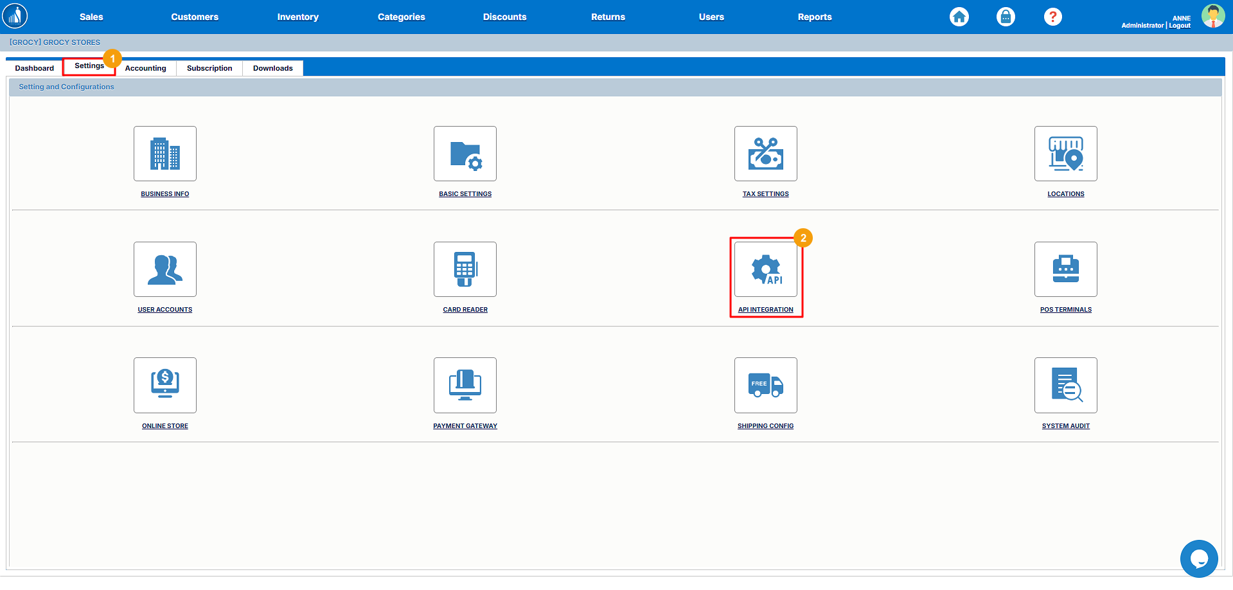The image size is (1233, 590).
Task: Click the API Integration gear icon
Action: tap(765, 269)
